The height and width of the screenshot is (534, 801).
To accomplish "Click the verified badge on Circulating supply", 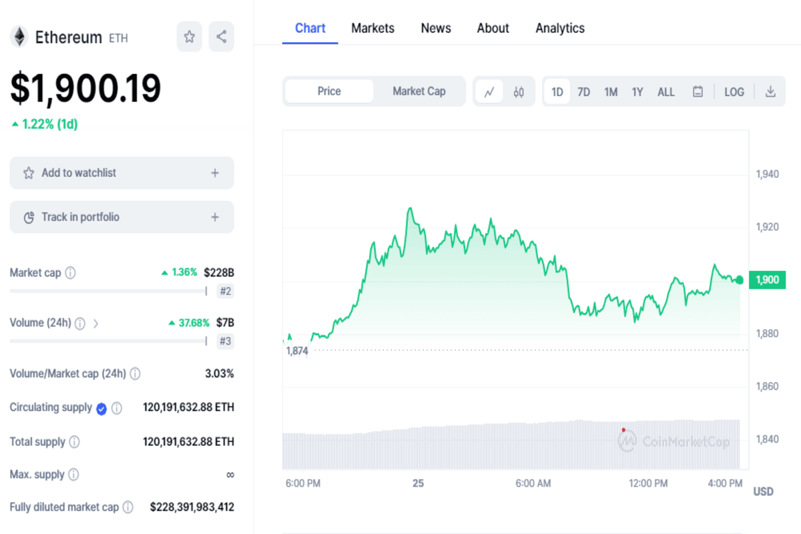I will tap(101, 409).
